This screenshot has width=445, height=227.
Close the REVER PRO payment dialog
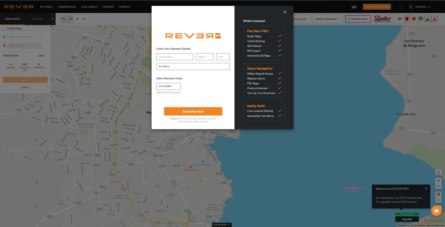(285, 12)
